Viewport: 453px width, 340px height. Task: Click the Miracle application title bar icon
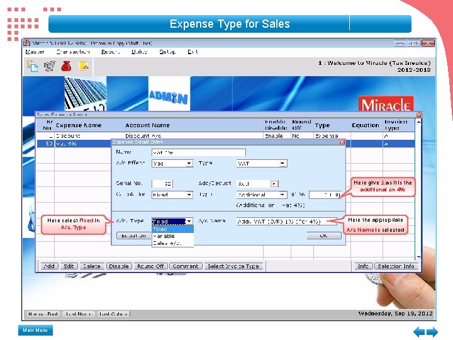[27, 43]
